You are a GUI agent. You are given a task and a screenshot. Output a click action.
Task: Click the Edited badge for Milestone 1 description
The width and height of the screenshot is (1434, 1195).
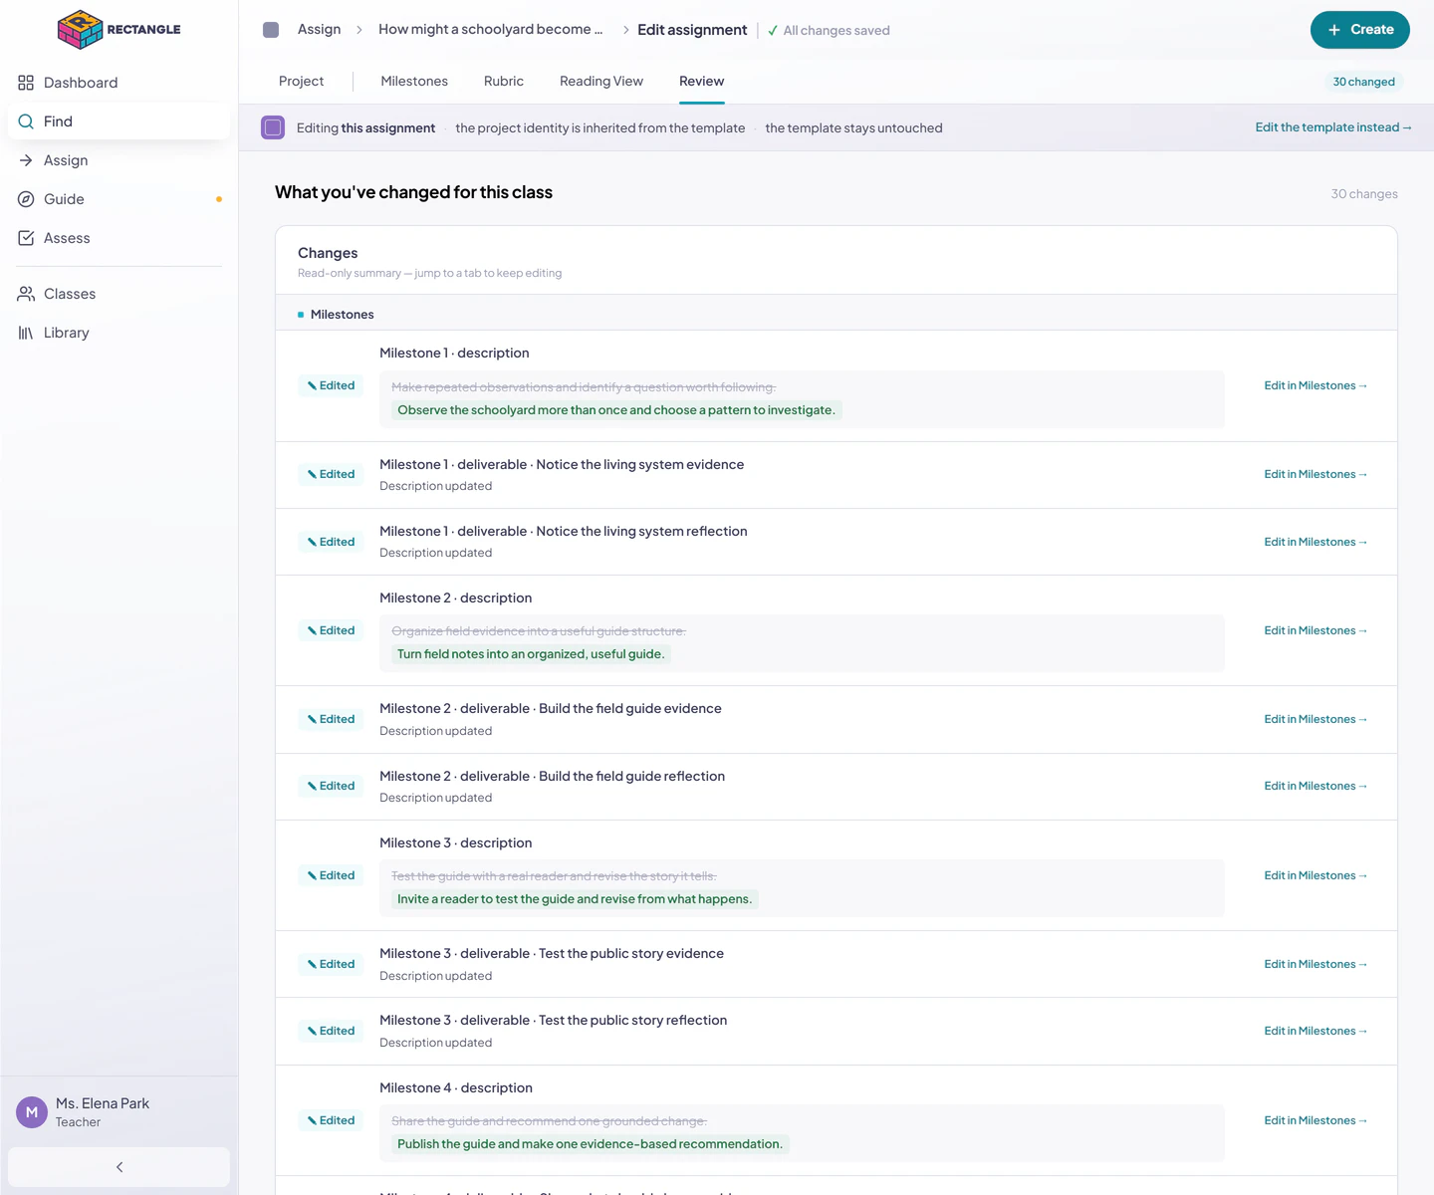(331, 386)
